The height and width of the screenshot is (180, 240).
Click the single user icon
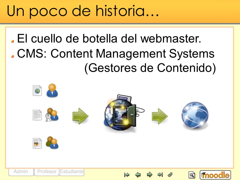(52, 90)
